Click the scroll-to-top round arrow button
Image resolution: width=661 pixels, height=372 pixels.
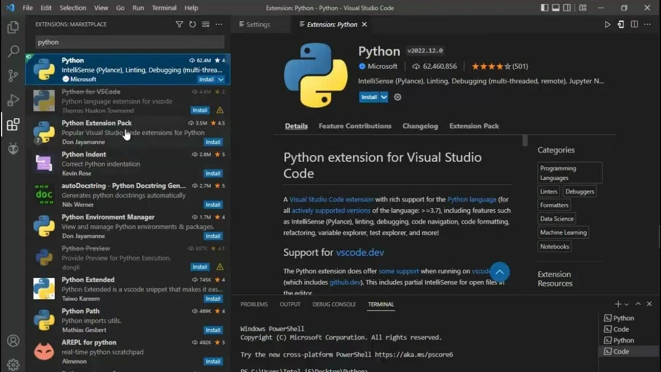pos(499,272)
